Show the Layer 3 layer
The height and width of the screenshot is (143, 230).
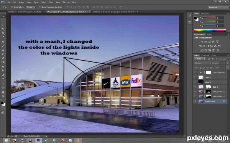coord(195,82)
